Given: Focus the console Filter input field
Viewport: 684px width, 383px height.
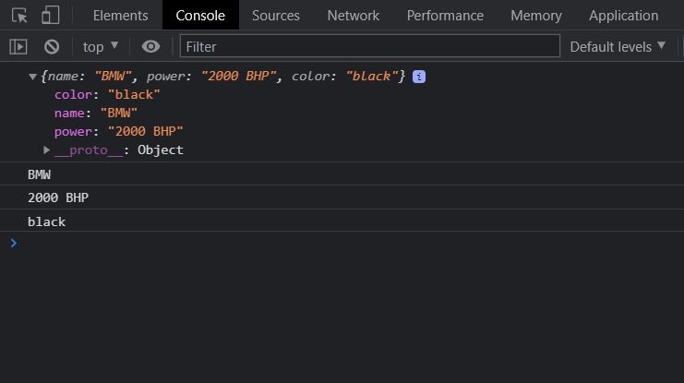Looking at the screenshot, I should point(370,46).
